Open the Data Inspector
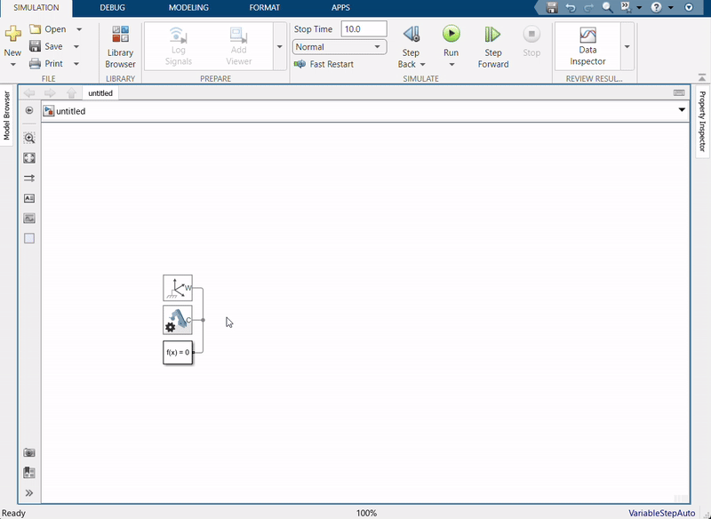 click(x=587, y=44)
